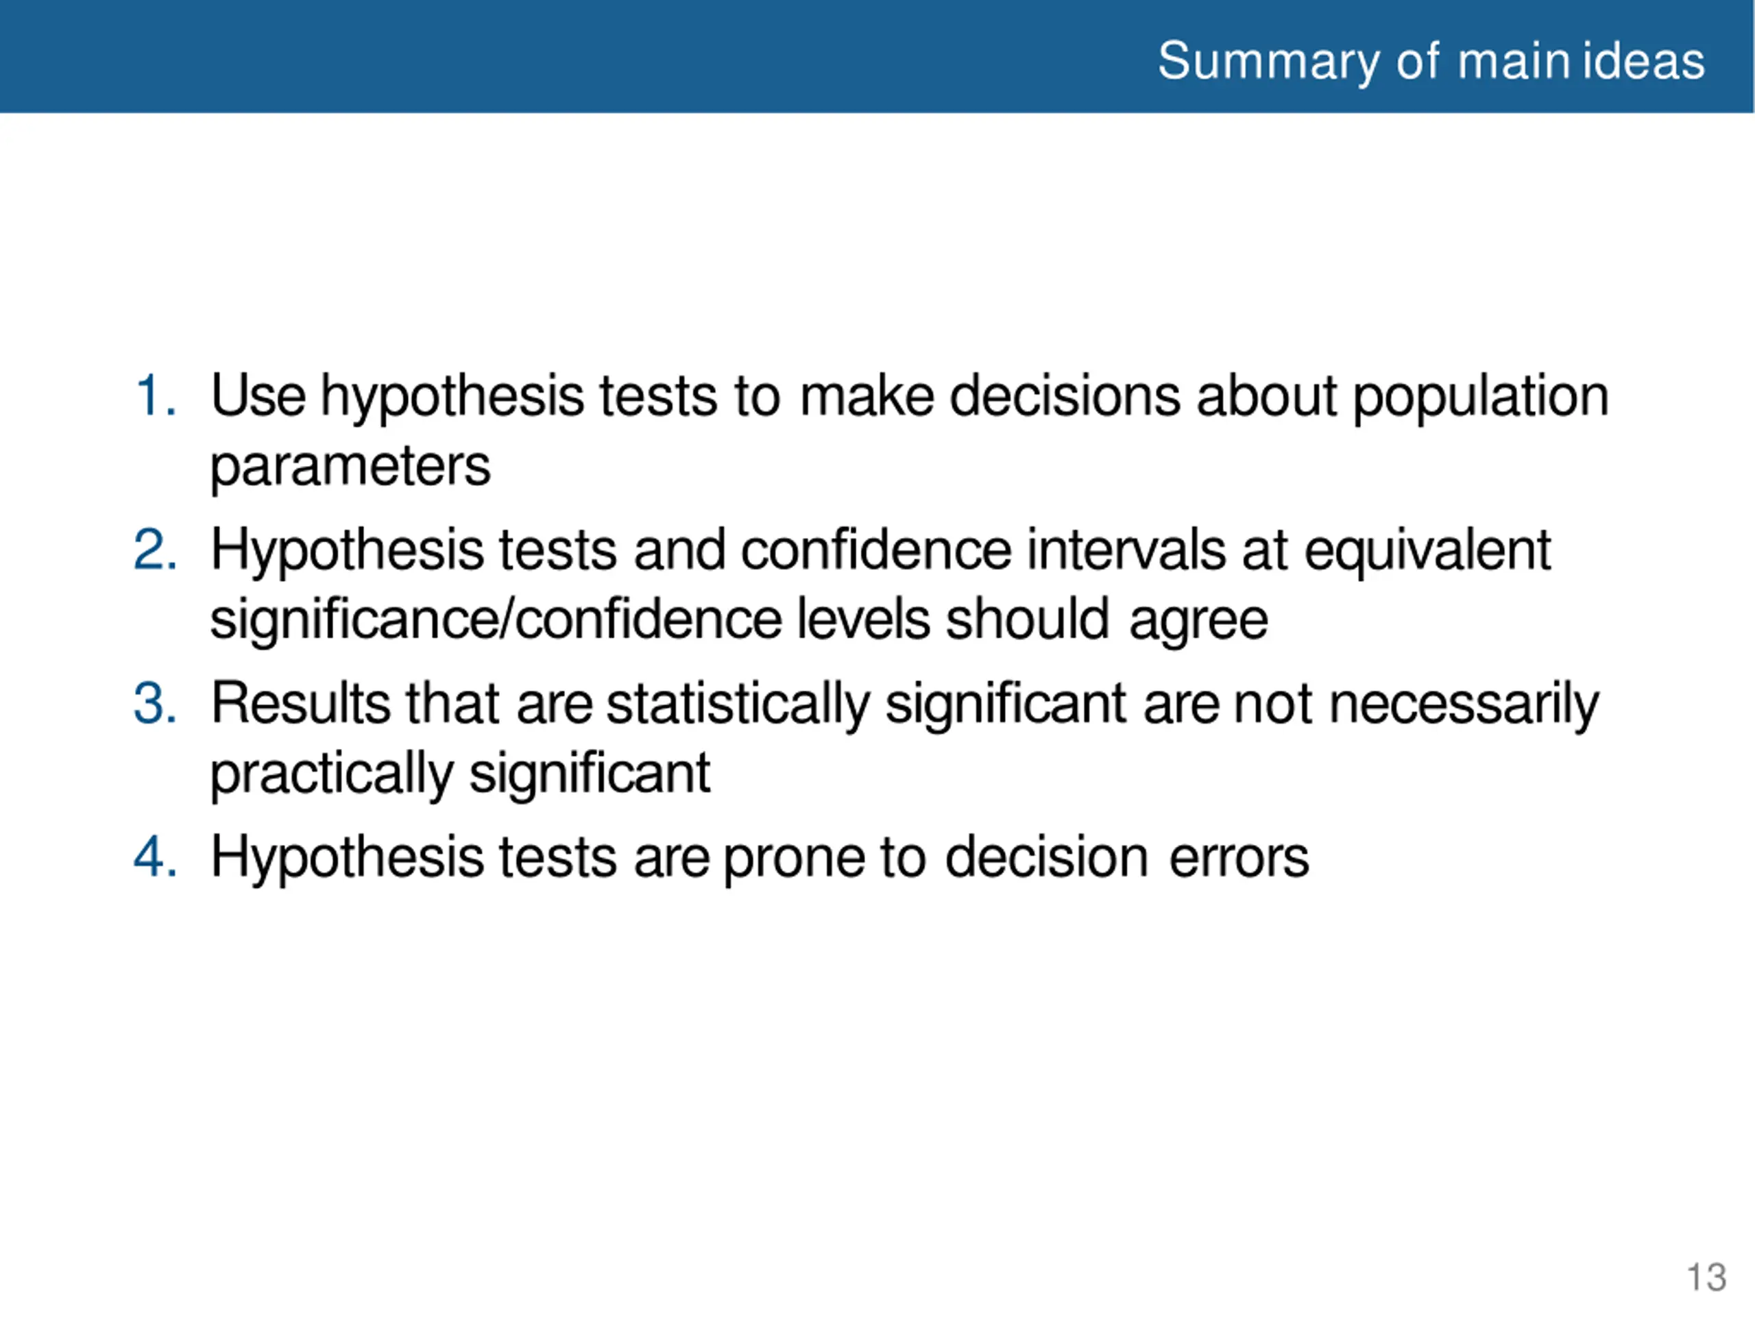This screenshot has height=1317, width=1755.
Task: Click the blue list number 1
Action: [x=156, y=395]
